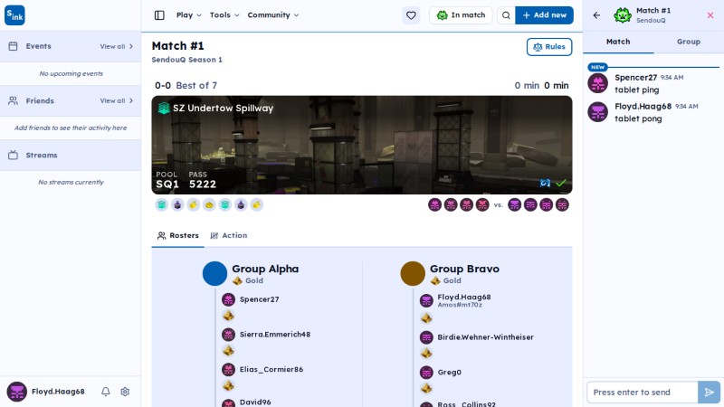Click Gold tier icon under Group Bravo
The height and width of the screenshot is (407, 724).
point(435,280)
